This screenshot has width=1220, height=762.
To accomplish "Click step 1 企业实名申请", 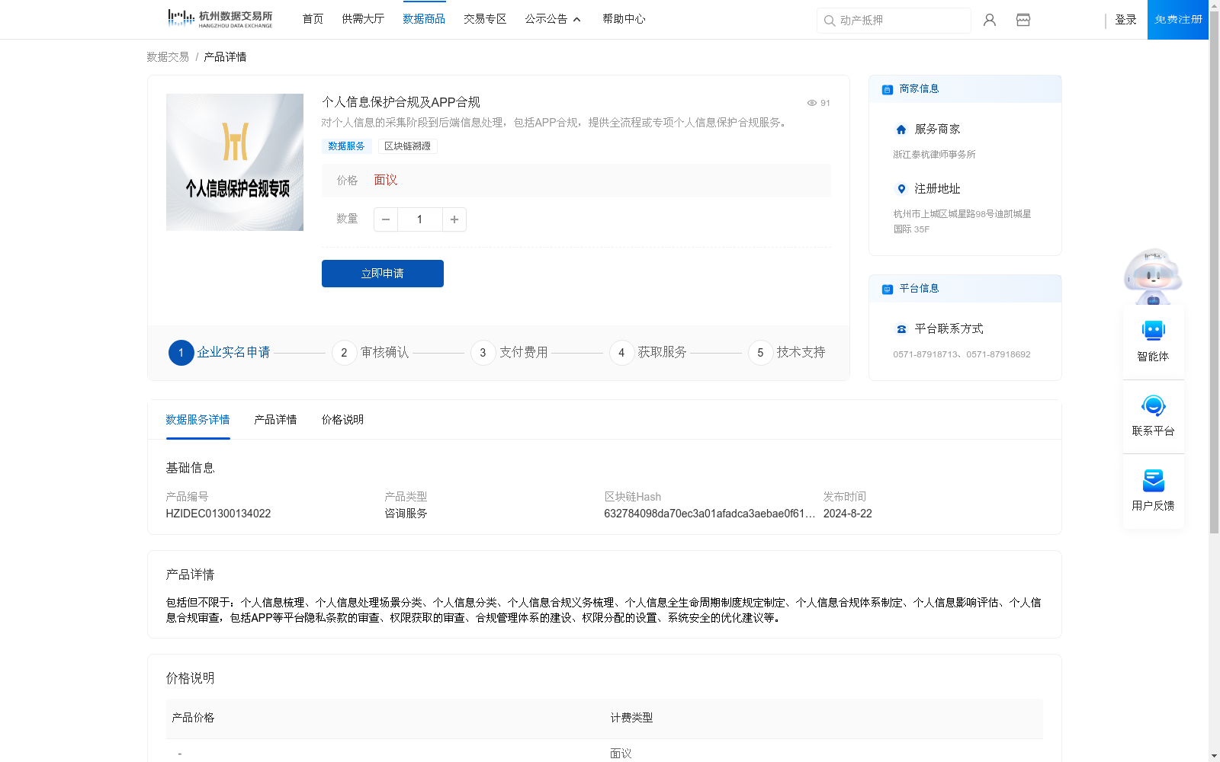I will click(220, 352).
